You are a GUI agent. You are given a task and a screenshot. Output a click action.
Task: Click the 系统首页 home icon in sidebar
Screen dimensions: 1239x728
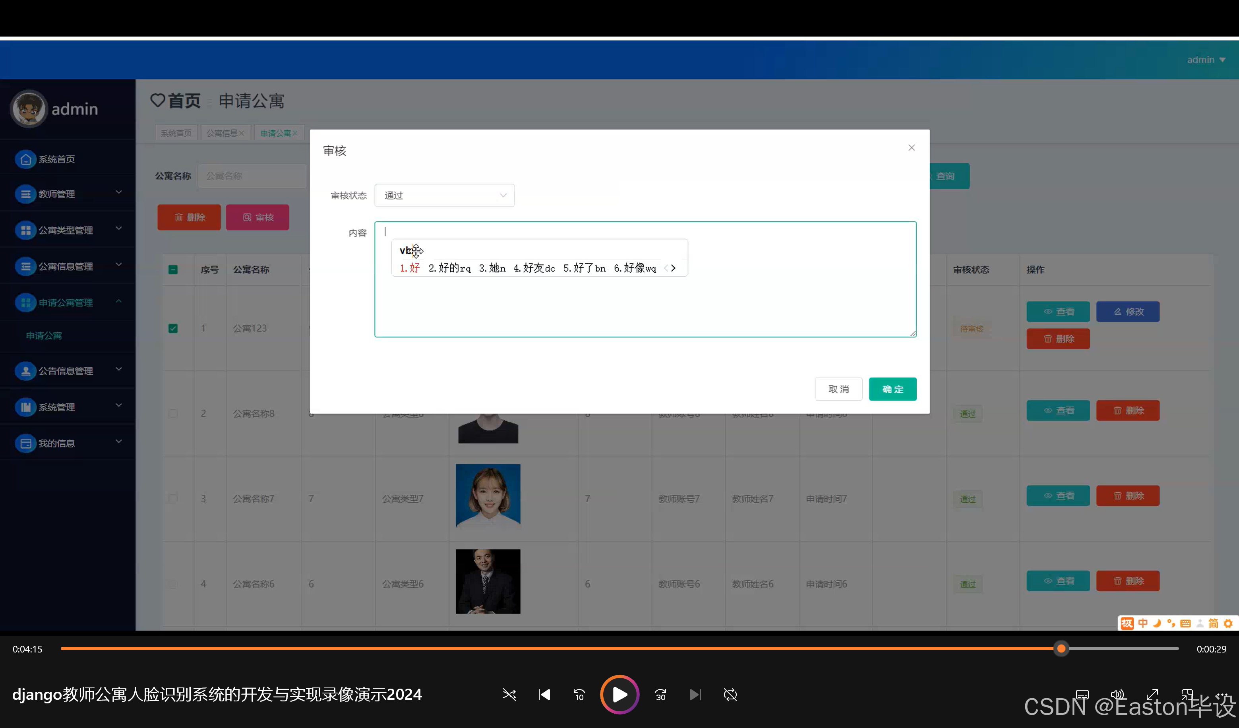[25, 159]
